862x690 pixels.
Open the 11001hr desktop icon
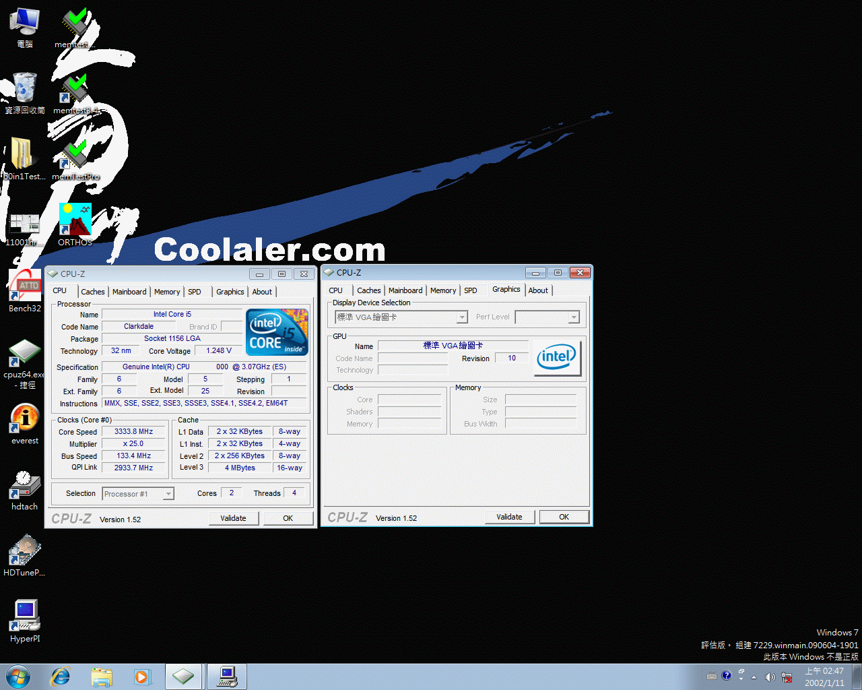[24, 228]
